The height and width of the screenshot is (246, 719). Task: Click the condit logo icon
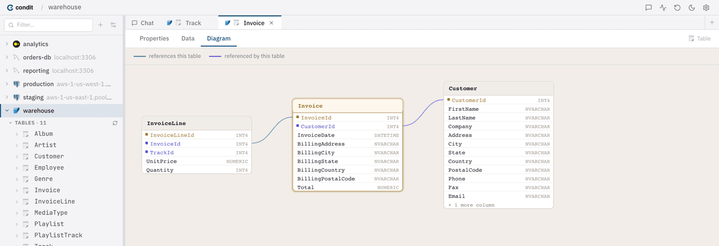pyautogui.click(x=10, y=8)
